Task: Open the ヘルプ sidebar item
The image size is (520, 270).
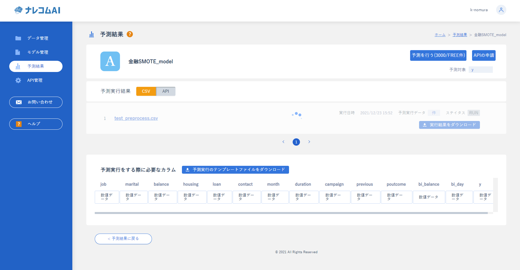Action: 36,124
